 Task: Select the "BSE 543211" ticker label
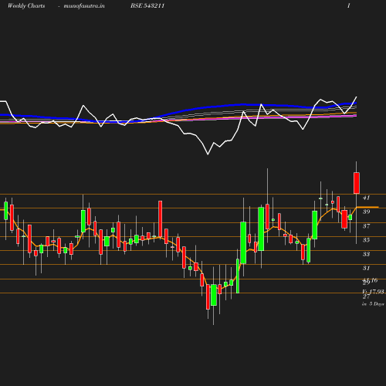click(x=147, y=5)
